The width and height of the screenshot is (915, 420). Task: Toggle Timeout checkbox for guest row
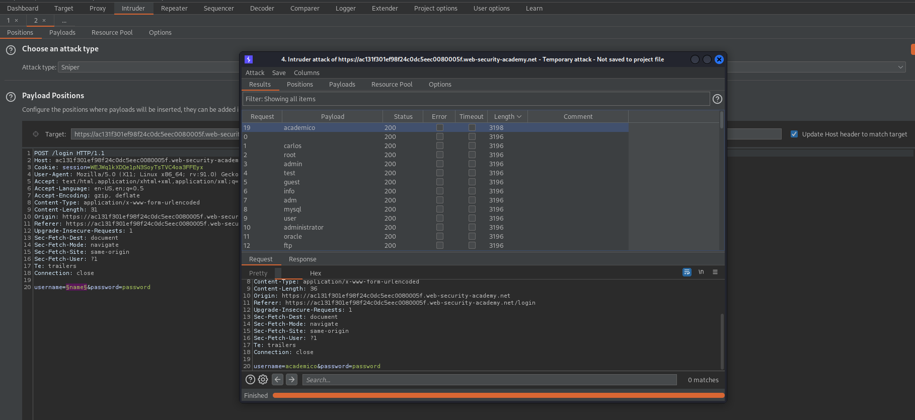[x=472, y=182]
